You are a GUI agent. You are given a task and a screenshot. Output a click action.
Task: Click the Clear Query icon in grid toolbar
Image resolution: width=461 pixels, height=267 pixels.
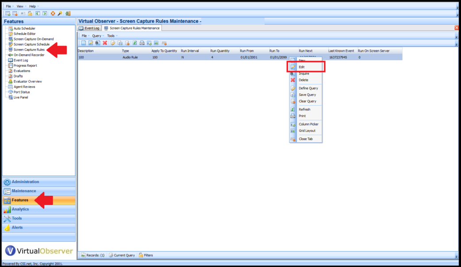pos(127,43)
